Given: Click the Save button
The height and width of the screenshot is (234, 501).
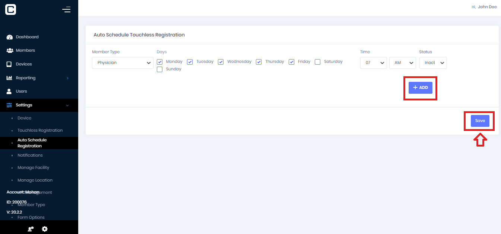Looking at the screenshot, I should pyautogui.click(x=480, y=121).
